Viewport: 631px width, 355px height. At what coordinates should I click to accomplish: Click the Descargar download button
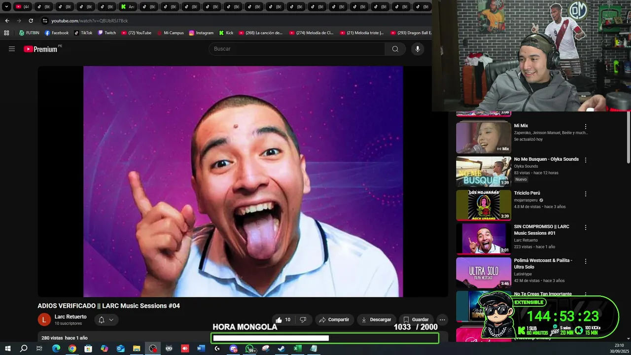coord(376,319)
